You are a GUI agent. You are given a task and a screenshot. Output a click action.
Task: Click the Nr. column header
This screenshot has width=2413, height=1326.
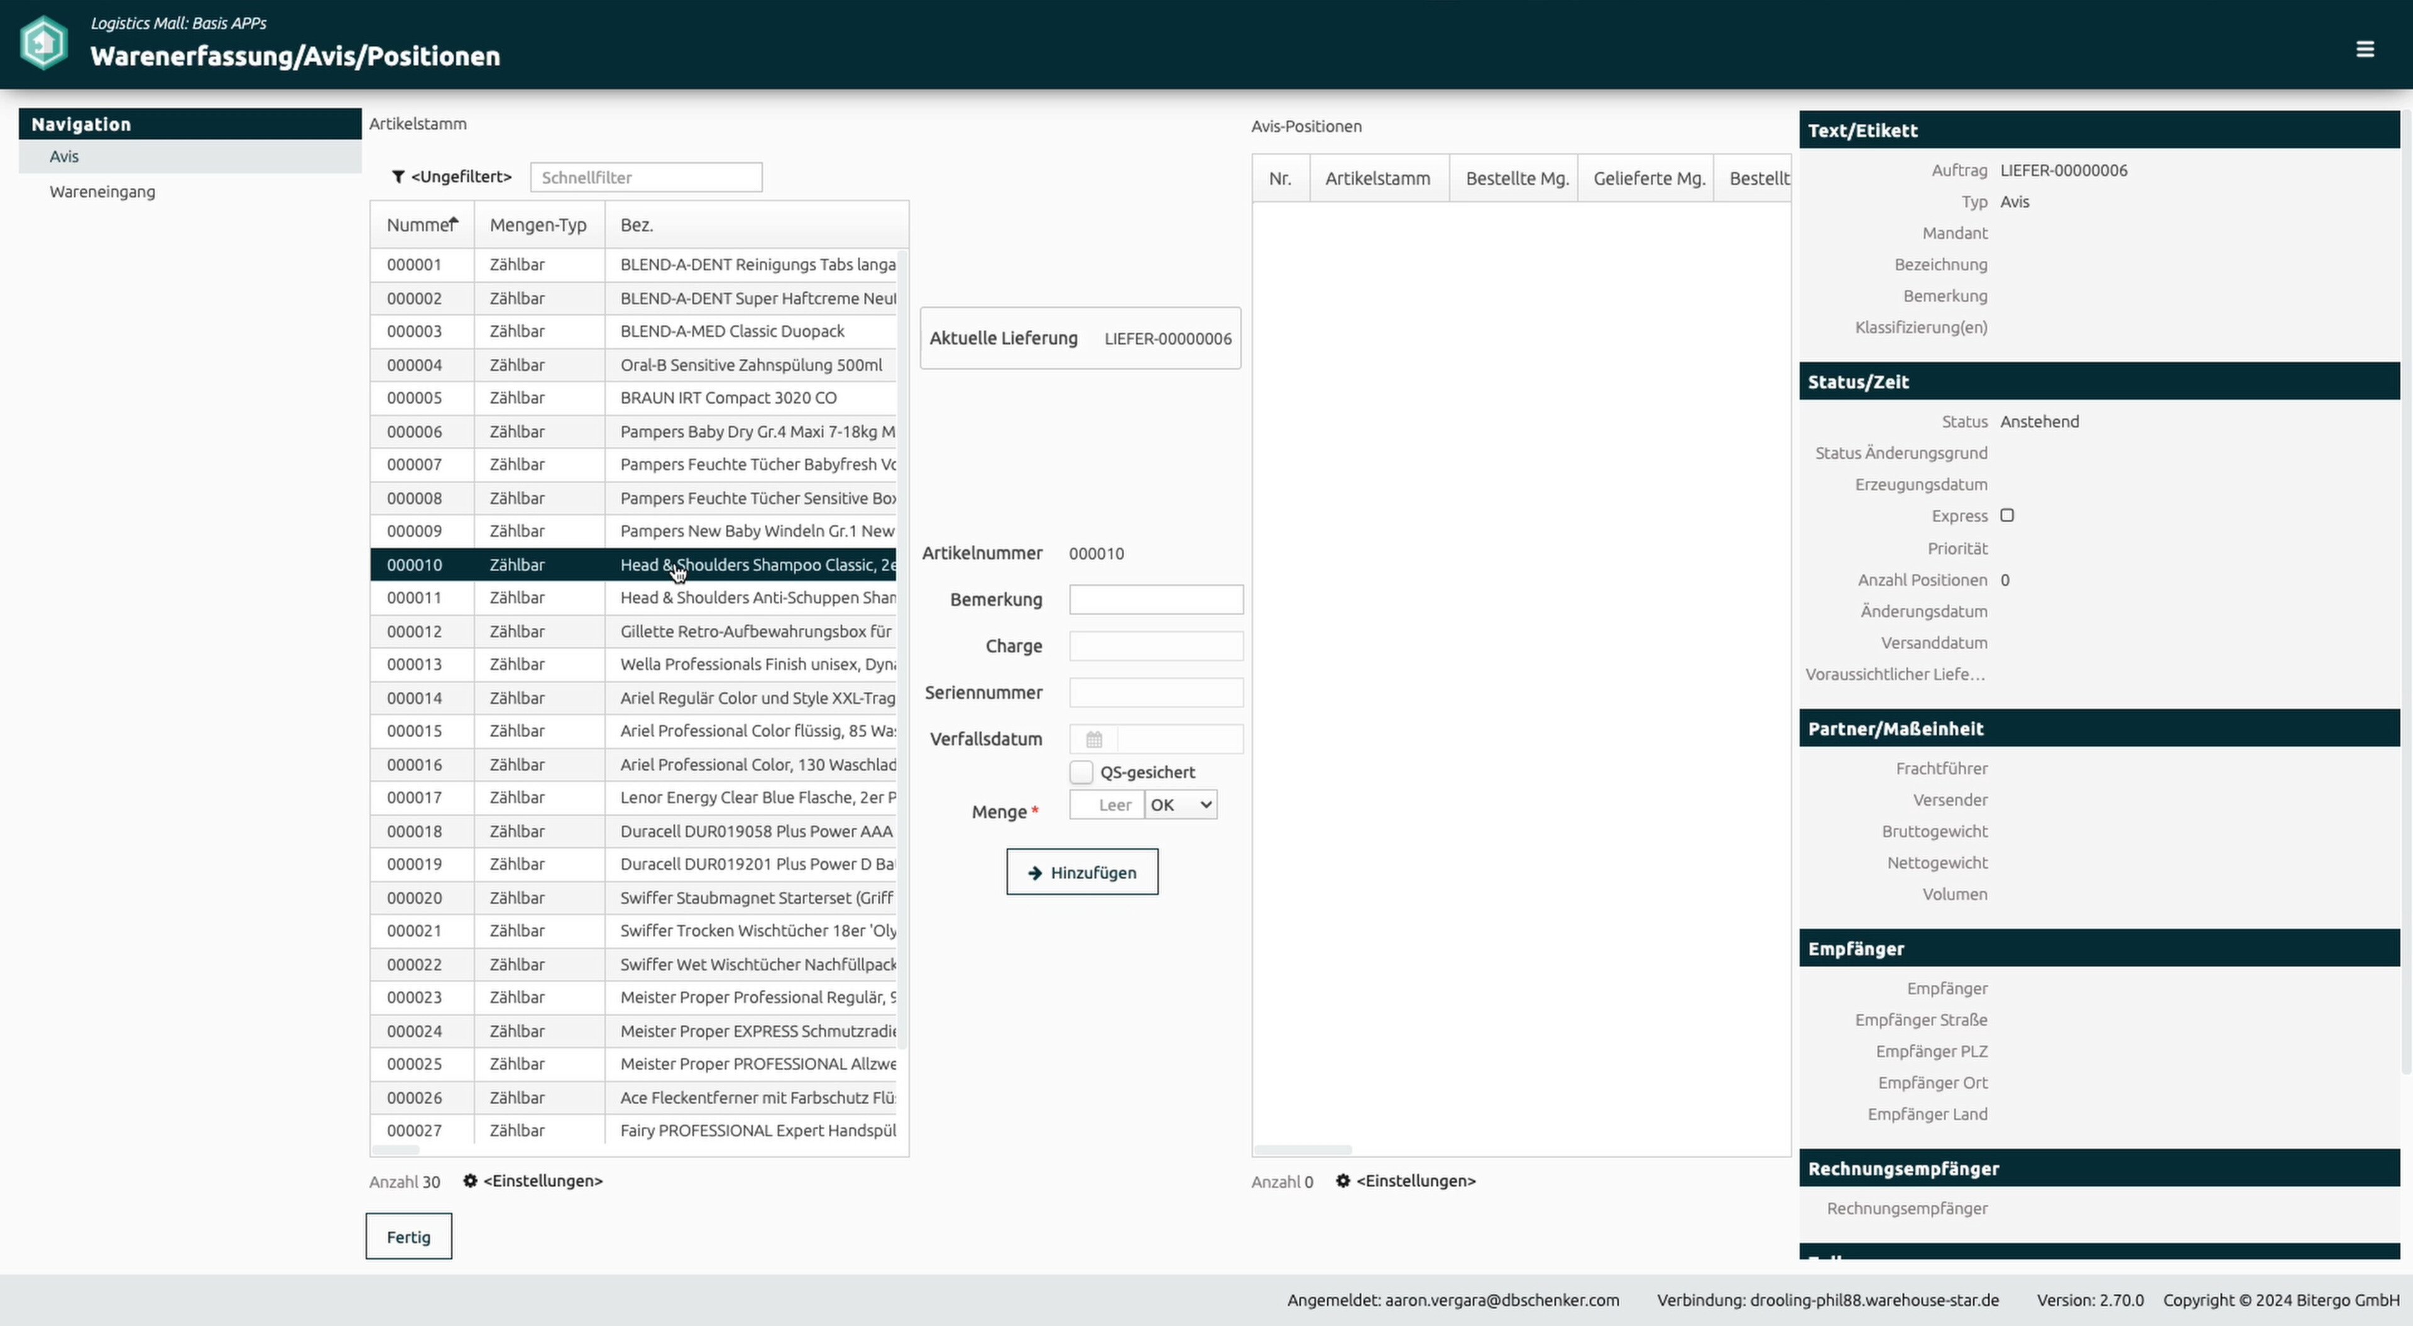click(1281, 178)
